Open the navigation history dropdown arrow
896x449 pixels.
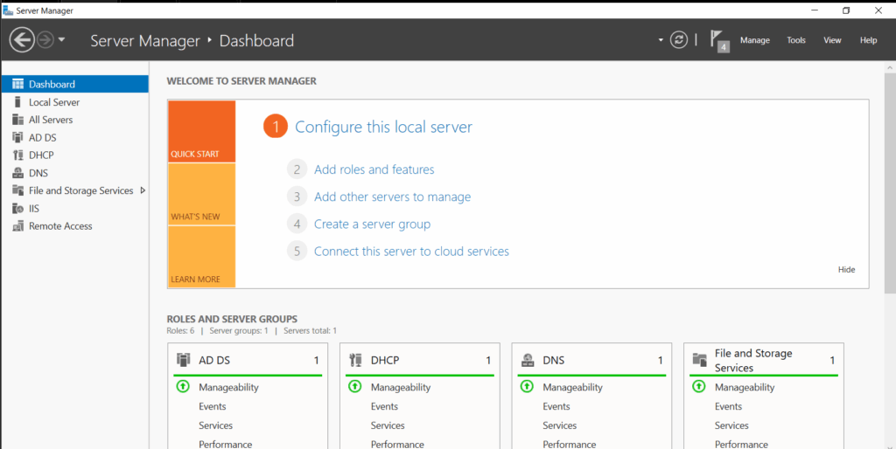pos(61,40)
